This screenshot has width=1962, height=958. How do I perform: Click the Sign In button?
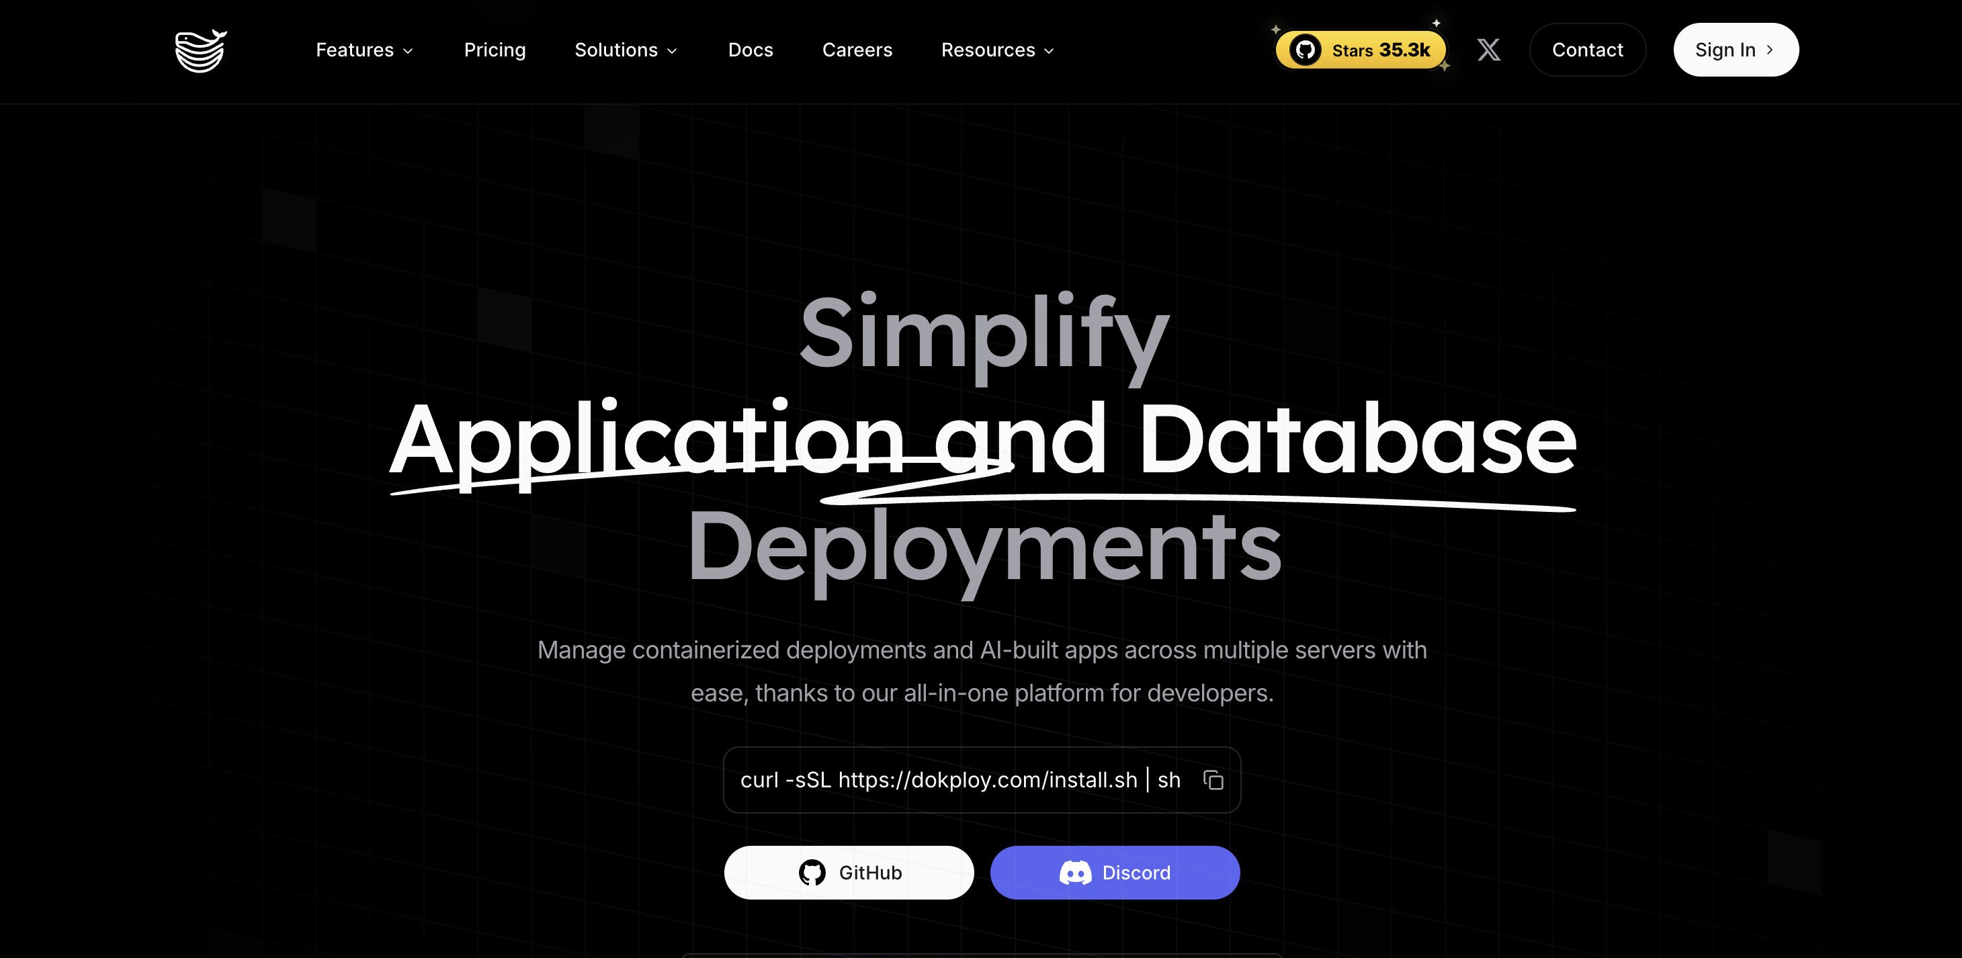[x=1736, y=50]
